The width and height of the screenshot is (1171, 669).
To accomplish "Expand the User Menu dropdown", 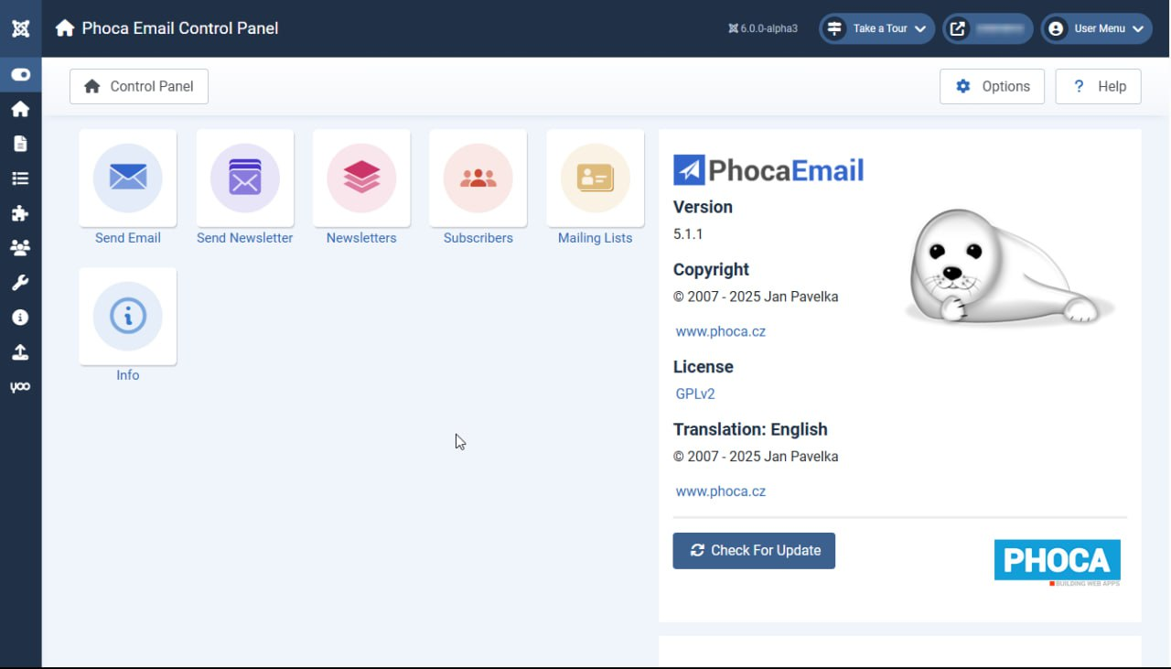I will click(x=1096, y=28).
